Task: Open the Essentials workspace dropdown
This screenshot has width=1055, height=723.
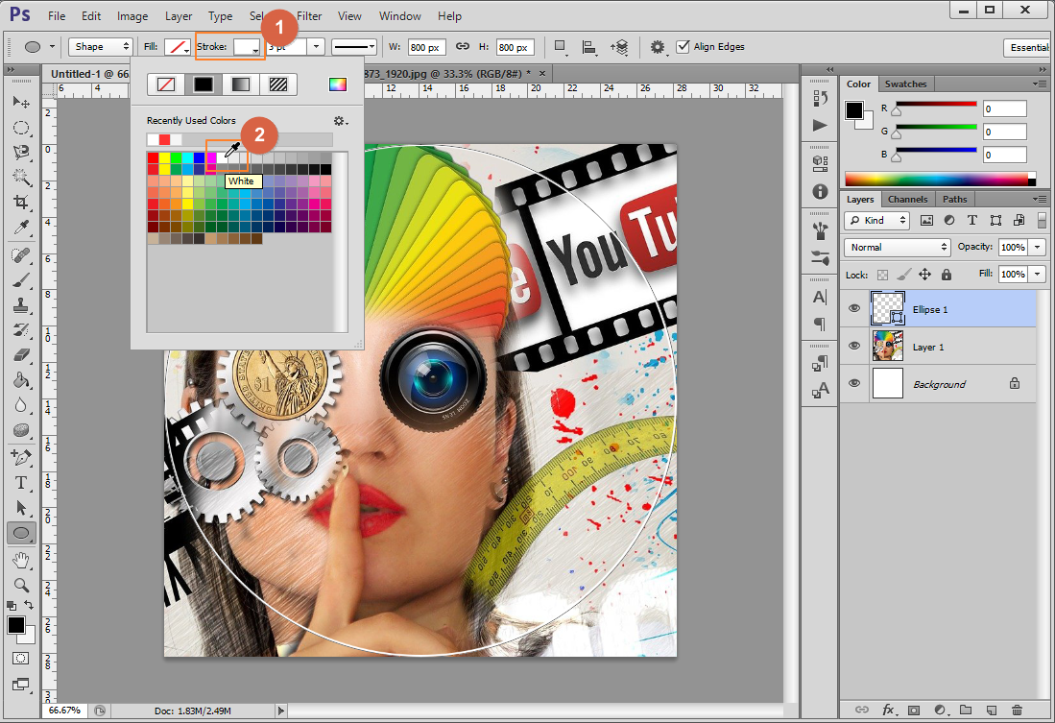Action: click(1029, 47)
